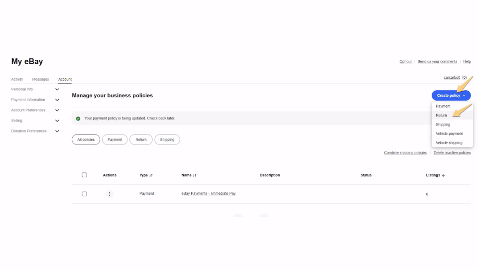Open the Opt out link
This screenshot has height=269, width=478.
click(x=405, y=62)
